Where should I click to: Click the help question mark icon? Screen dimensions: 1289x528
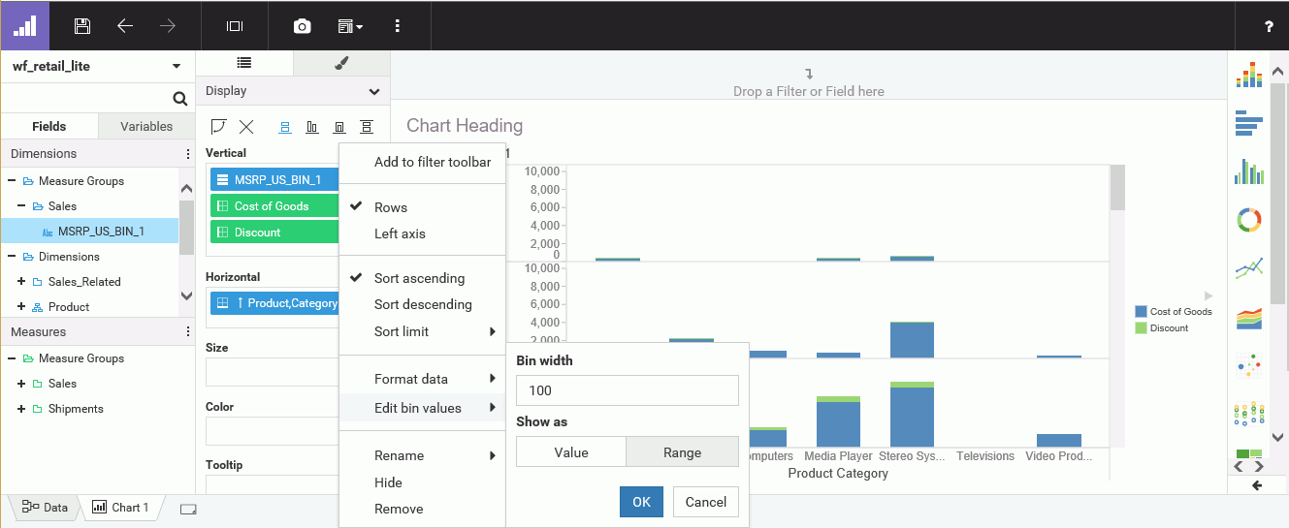click(x=1269, y=27)
